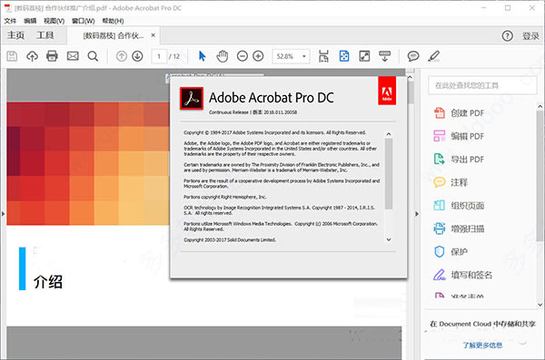This screenshot has height=360, width=545.
Task: Open the 帮助(H) menu
Action: pyautogui.click(x=113, y=21)
